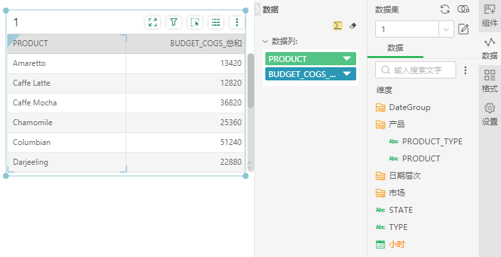
Task: Switch to the 设置 sidebar tab
Action: coord(490,114)
